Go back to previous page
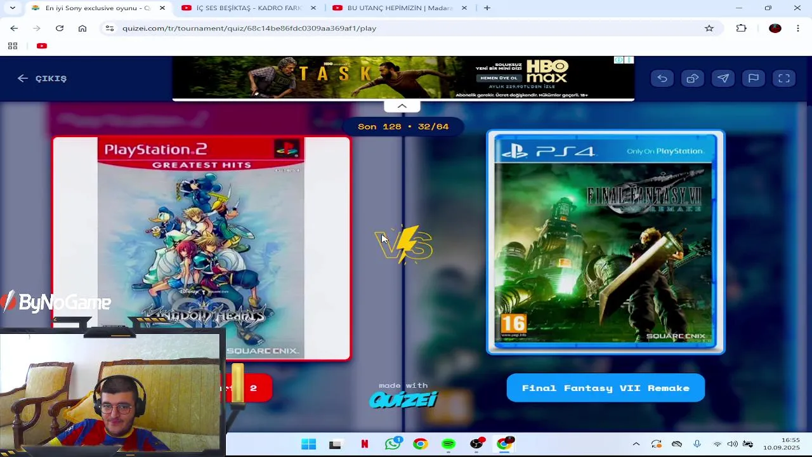Viewport: 812px width, 457px height. 14,28
